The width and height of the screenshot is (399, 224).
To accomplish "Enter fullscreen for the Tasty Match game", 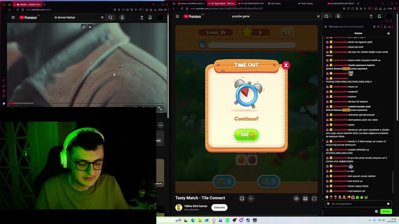I will pyautogui.click(x=314, y=198).
